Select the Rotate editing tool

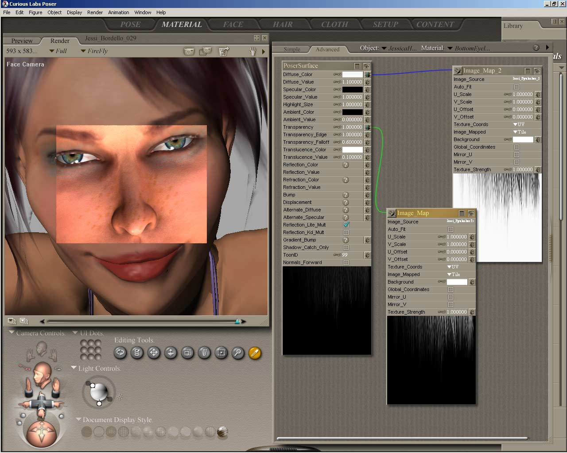pyautogui.click(x=120, y=353)
